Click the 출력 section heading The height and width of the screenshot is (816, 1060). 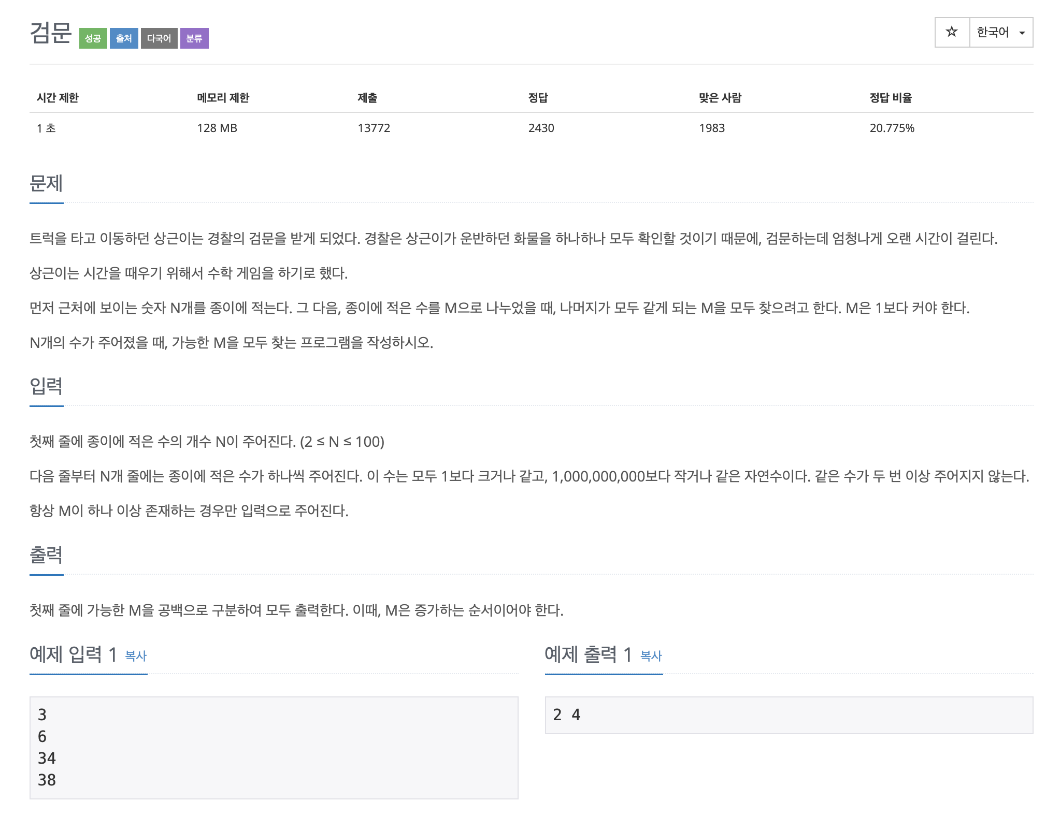pyautogui.click(x=46, y=555)
